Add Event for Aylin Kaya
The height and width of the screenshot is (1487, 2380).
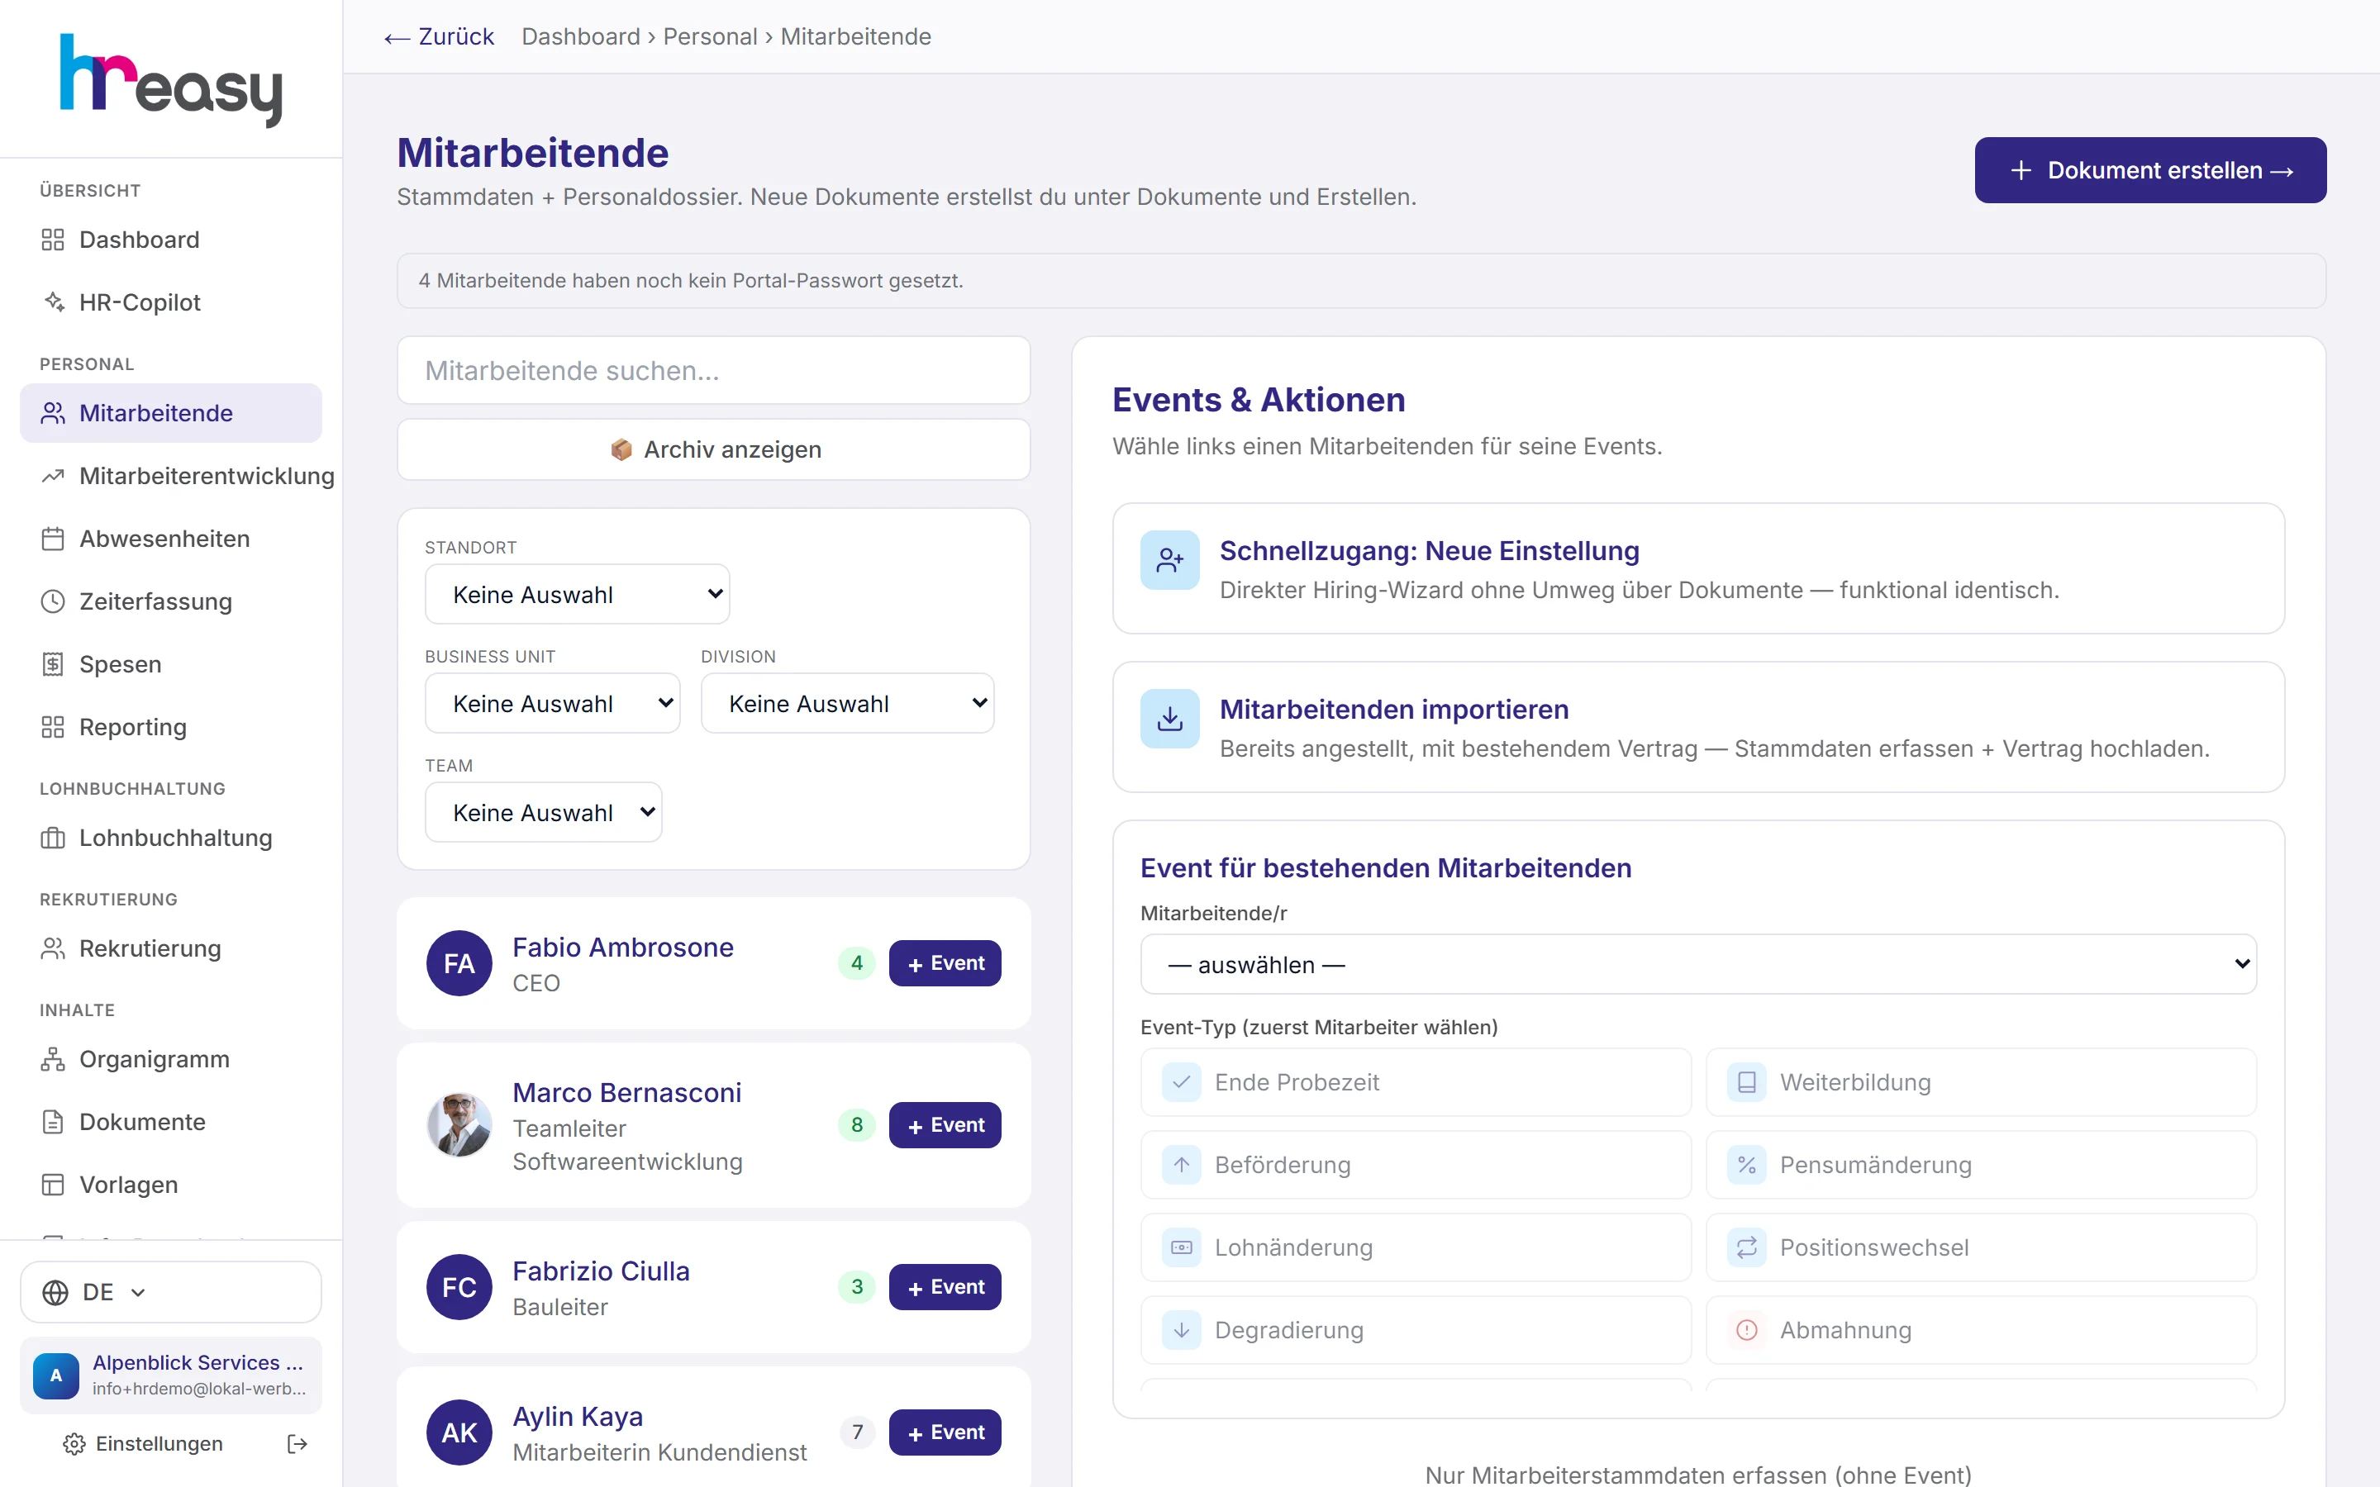pos(945,1432)
